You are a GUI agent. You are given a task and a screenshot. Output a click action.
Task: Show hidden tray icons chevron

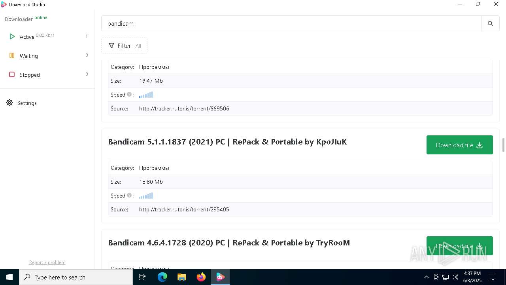click(x=426, y=277)
